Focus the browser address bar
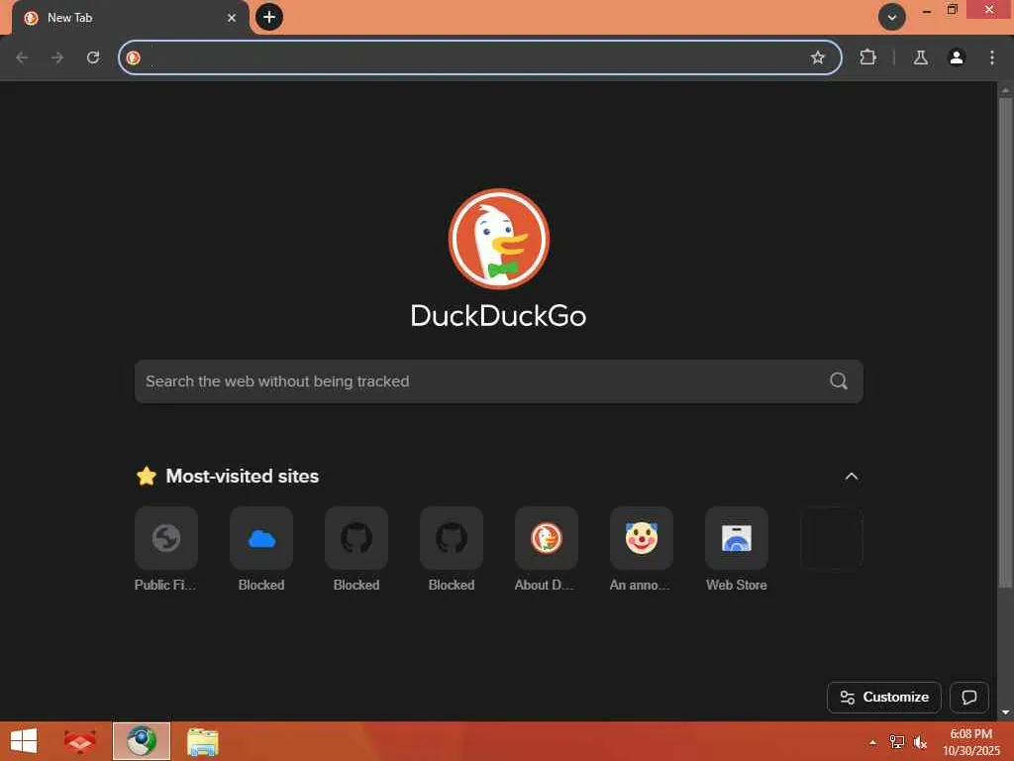Screen dimensions: 1014x761 point(480,57)
